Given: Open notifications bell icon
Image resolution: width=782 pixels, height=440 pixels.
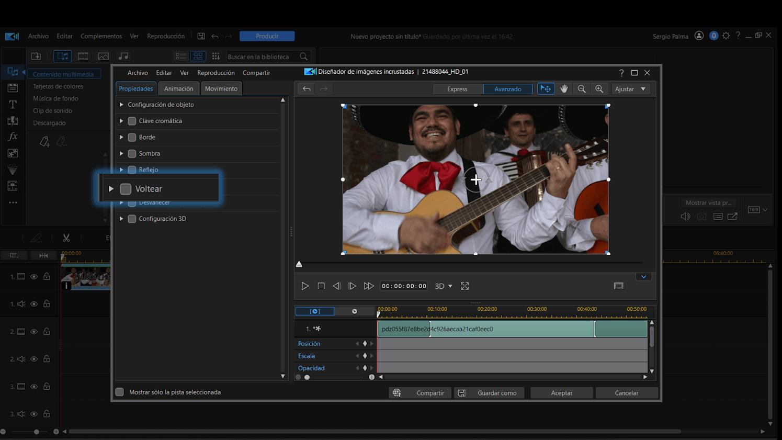Looking at the screenshot, I should point(713,36).
